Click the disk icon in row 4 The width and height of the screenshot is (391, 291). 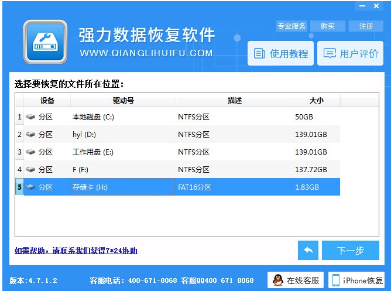pyautogui.click(x=30, y=169)
